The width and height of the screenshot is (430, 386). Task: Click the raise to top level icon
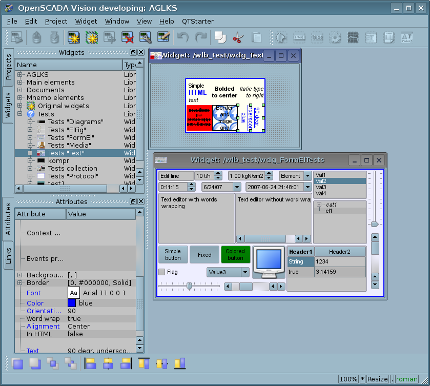coord(18,364)
